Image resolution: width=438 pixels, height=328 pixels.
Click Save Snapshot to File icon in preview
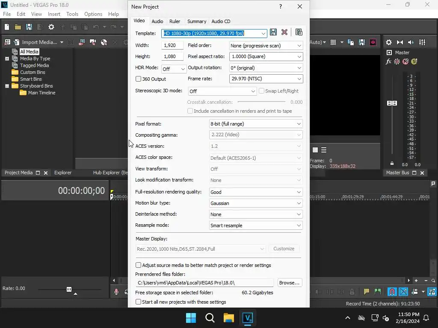(x=362, y=42)
